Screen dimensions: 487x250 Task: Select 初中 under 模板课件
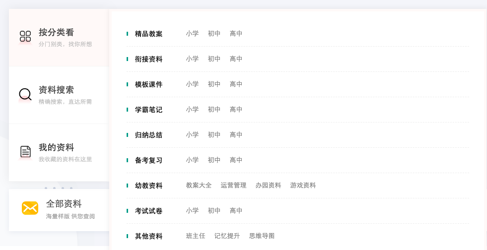pos(214,84)
